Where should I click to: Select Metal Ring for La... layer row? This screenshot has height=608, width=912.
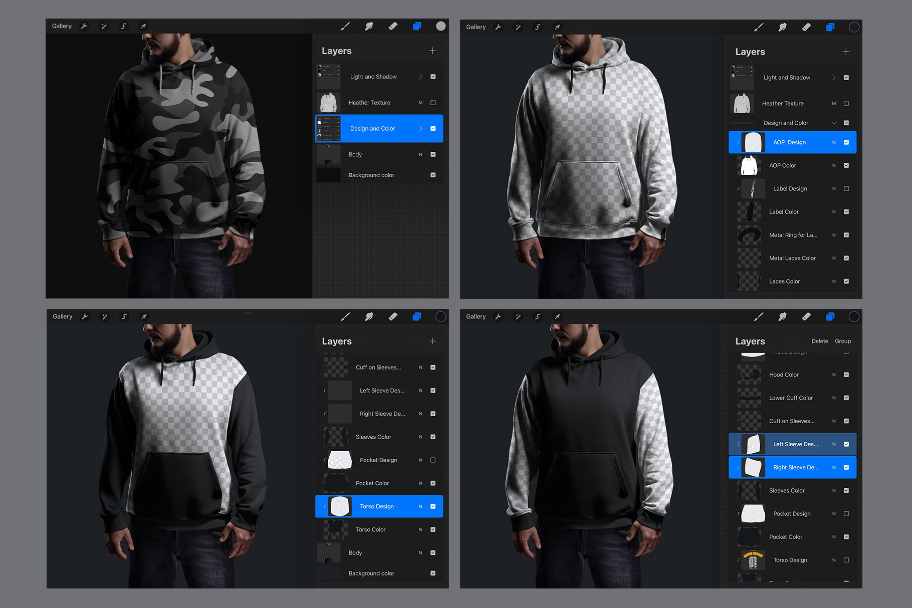click(x=793, y=235)
